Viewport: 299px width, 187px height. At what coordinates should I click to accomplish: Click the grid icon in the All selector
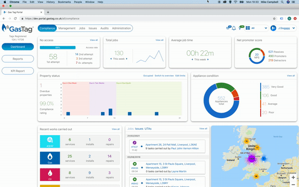(x=248, y=28)
